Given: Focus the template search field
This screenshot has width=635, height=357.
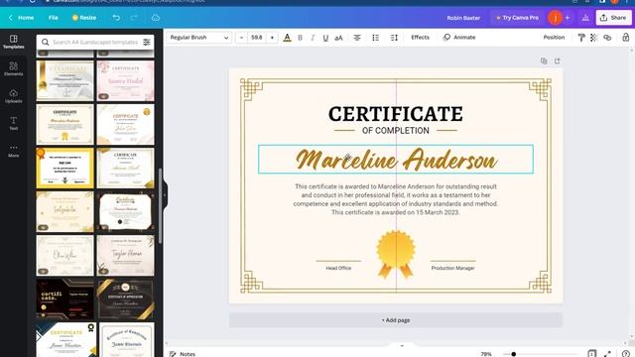Looking at the screenshot, I should [95, 42].
